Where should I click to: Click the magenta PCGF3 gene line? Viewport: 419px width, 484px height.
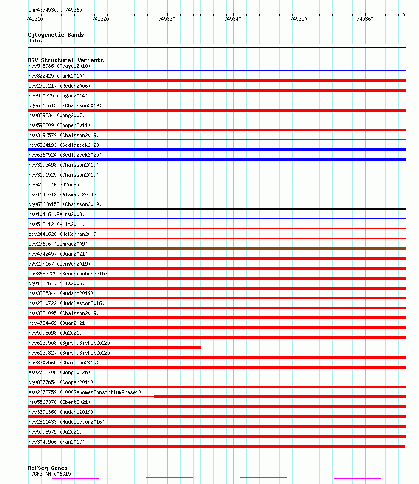tap(217, 478)
